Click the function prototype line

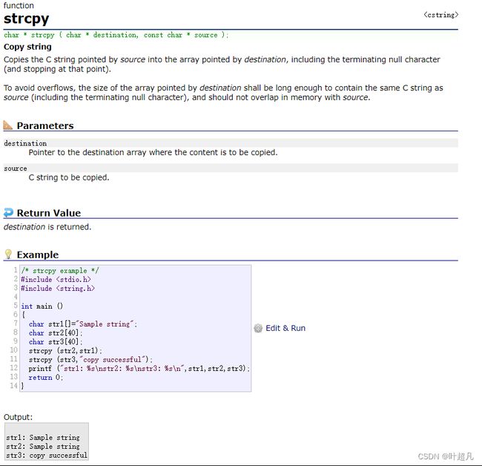tap(116, 35)
